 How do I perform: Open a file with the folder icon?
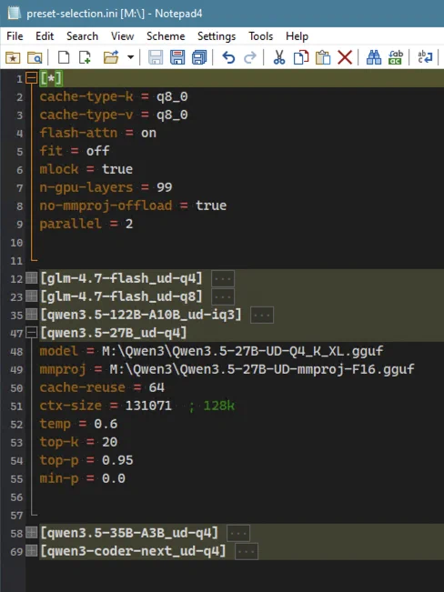[111, 58]
